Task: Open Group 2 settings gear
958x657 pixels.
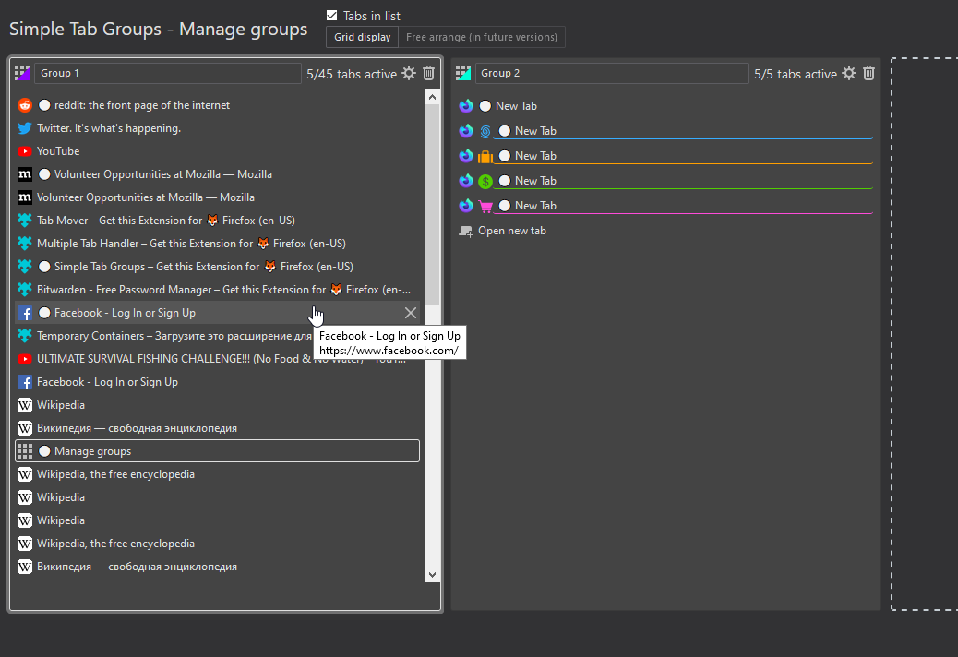Action: click(x=849, y=73)
